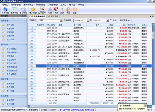Screen dimensions: 155x112
Task: Open the 交易账户 dropdown
Action: [61, 20]
